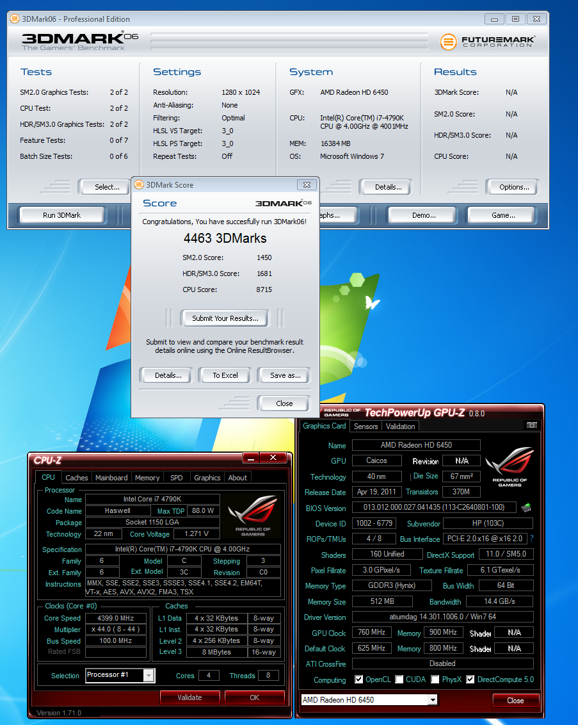Image resolution: width=578 pixels, height=725 pixels.
Task: Switch to the Sensors tab in GPU-Z
Action: tap(366, 427)
